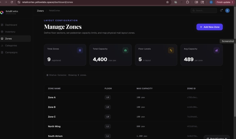The width and height of the screenshot is (236, 139).
Task: Click the Total Capacity green icon
Action: (x=125, y=50)
